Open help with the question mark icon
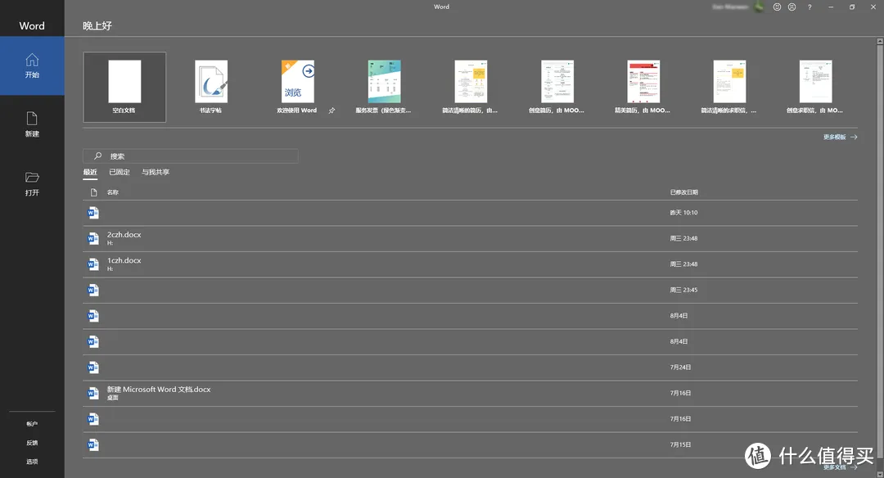 point(809,7)
